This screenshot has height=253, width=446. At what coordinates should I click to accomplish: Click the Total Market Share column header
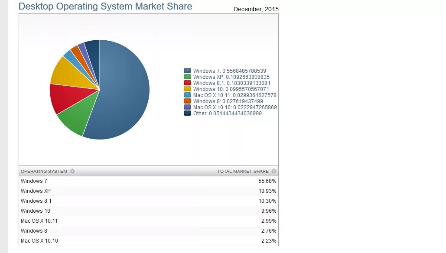tap(243, 172)
